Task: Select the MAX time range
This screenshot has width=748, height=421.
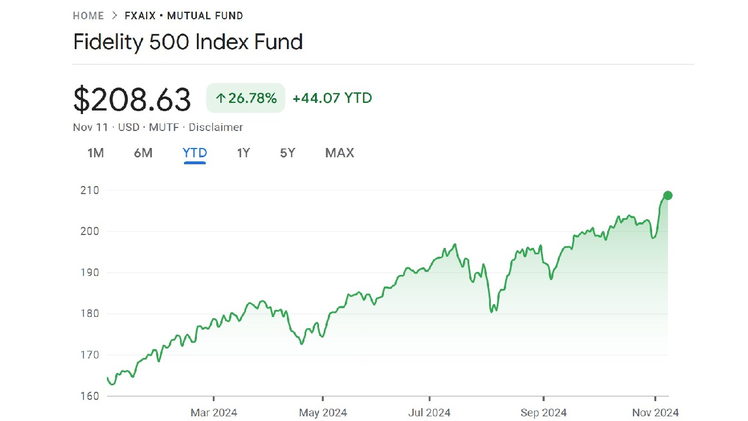Action: click(340, 153)
